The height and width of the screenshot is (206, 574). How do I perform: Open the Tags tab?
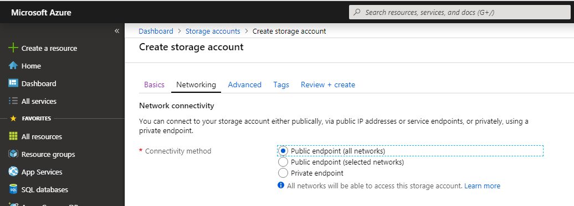pyautogui.click(x=281, y=84)
